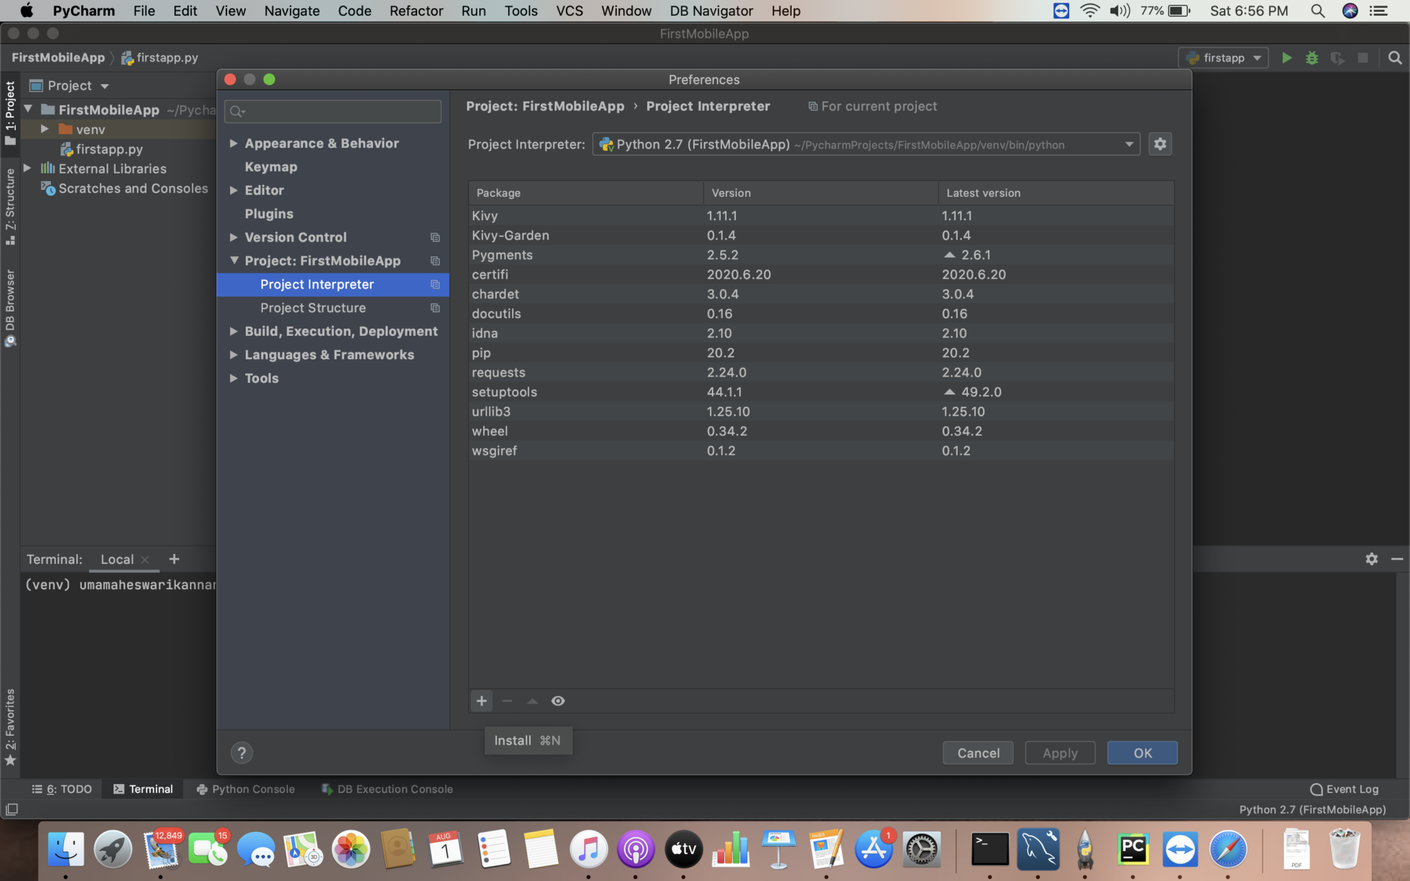
Task: Open the Structure side tool window
Action: point(10,206)
